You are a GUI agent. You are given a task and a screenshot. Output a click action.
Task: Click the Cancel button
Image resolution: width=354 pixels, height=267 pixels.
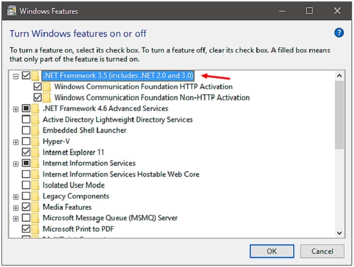click(x=322, y=251)
